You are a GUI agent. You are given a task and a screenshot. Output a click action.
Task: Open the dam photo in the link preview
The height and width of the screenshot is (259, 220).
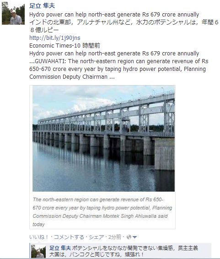[103, 138]
